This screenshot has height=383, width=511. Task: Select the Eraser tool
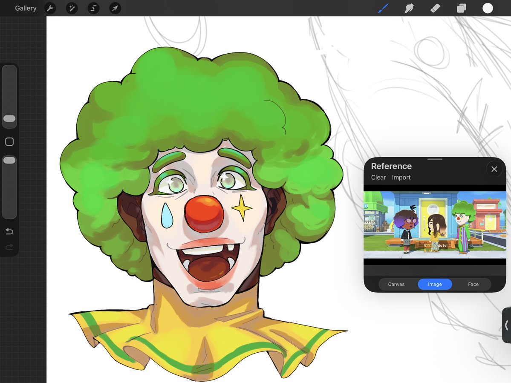click(x=435, y=8)
